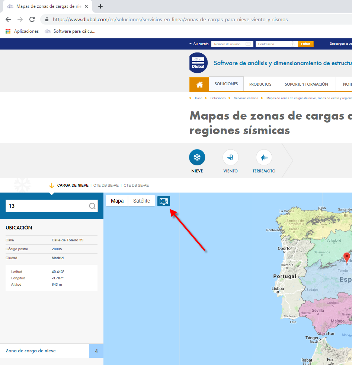Click the Inicio breadcrumb link

pos(198,98)
